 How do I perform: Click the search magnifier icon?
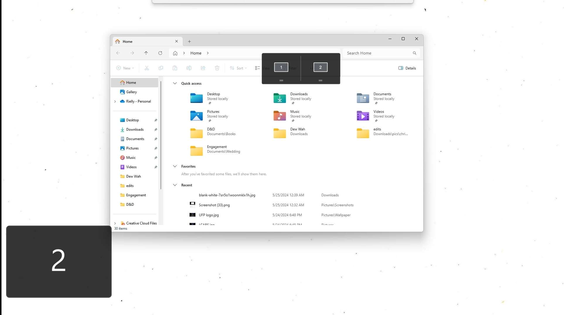[x=415, y=53]
